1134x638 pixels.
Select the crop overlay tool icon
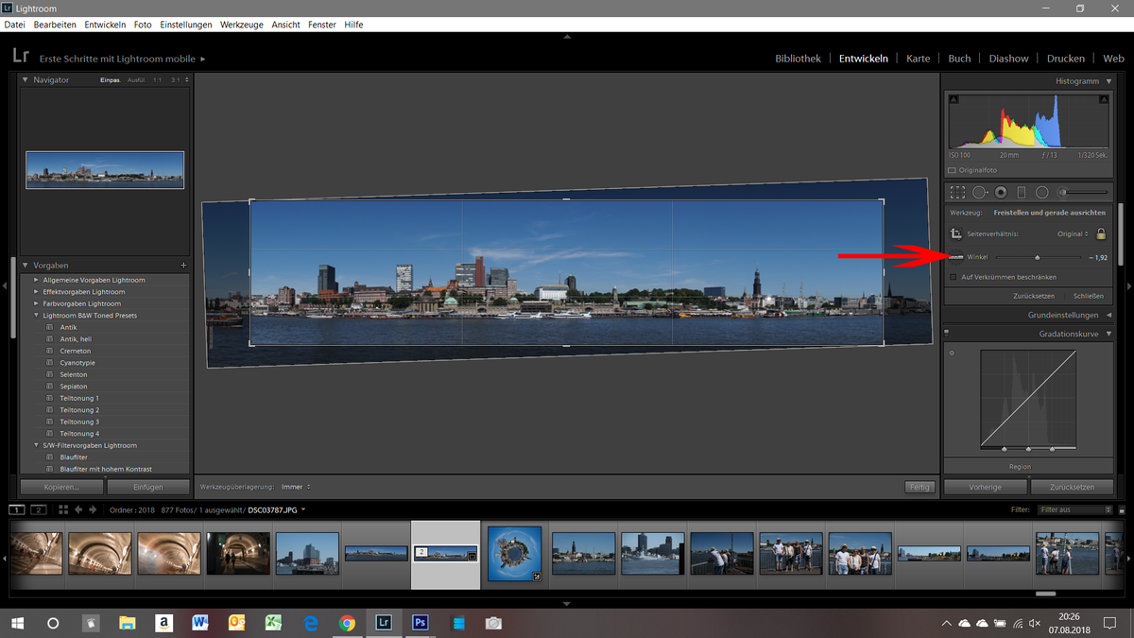(957, 192)
